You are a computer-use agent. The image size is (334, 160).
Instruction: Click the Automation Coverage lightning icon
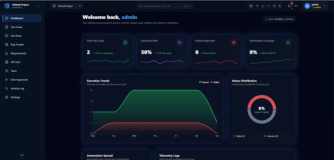[288, 42]
